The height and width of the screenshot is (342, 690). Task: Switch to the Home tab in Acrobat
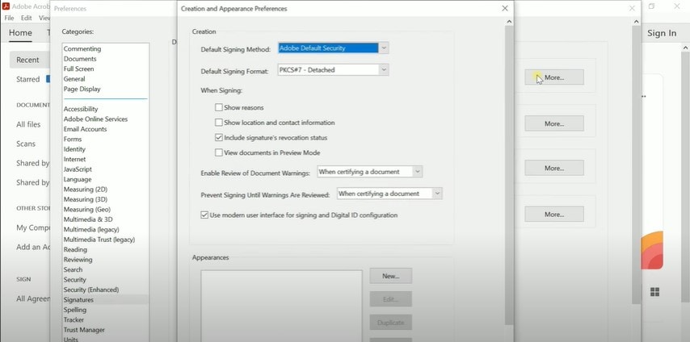click(20, 33)
